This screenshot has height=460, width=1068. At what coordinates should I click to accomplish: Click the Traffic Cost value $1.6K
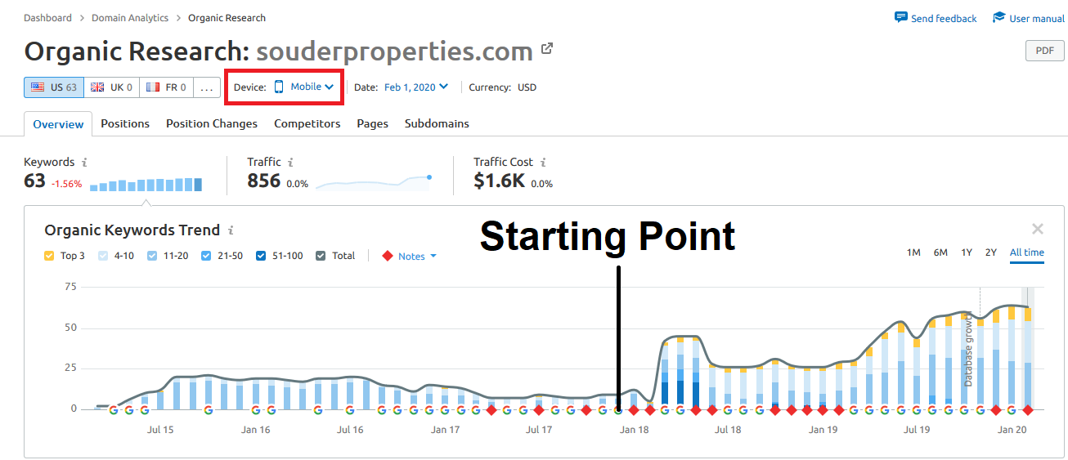pyautogui.click(x=500, y=181)
